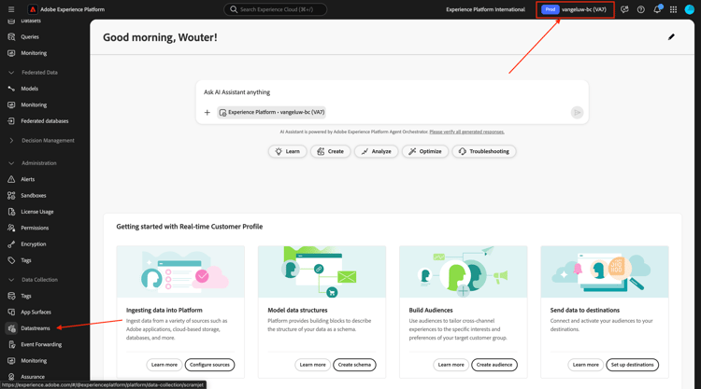Screen dimensions: 701x389
Task: Open Monitoring under Federated Data
Action: [34, 104]
